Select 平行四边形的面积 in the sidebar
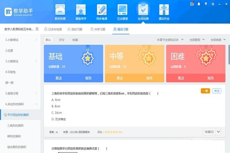Image resolution: width=230 pixels, height=153 pixels. [21, 115]
